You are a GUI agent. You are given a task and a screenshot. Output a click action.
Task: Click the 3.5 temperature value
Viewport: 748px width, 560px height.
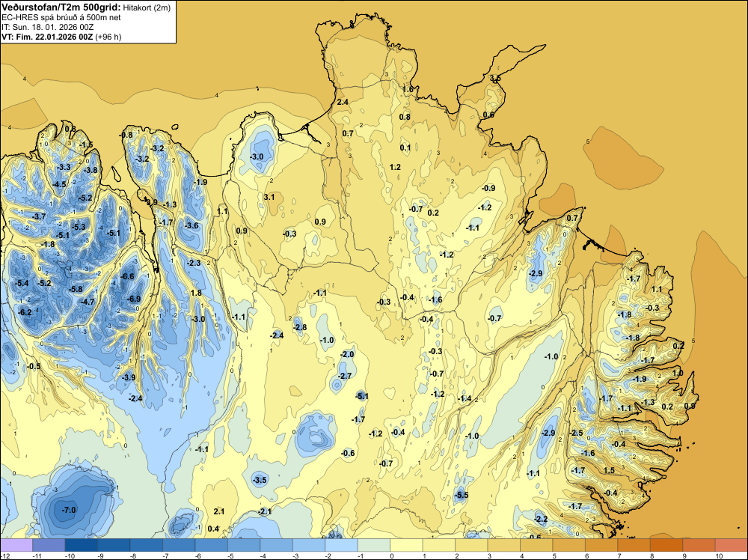tap(495, 78)
